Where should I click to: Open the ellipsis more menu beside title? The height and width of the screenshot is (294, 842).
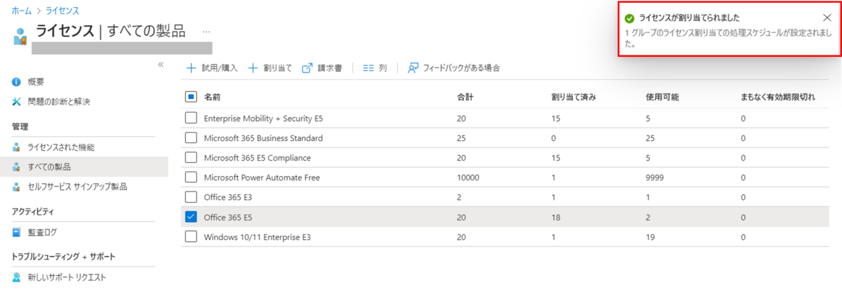pos(206,32)
